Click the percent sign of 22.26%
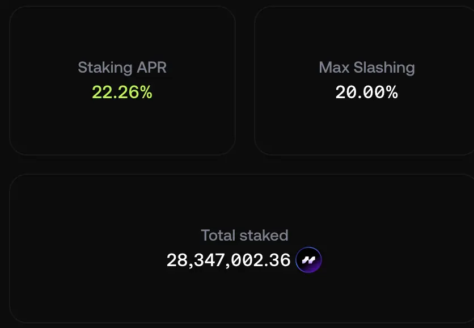This screenshot has width=474, height=328. (x=146, y=92)
